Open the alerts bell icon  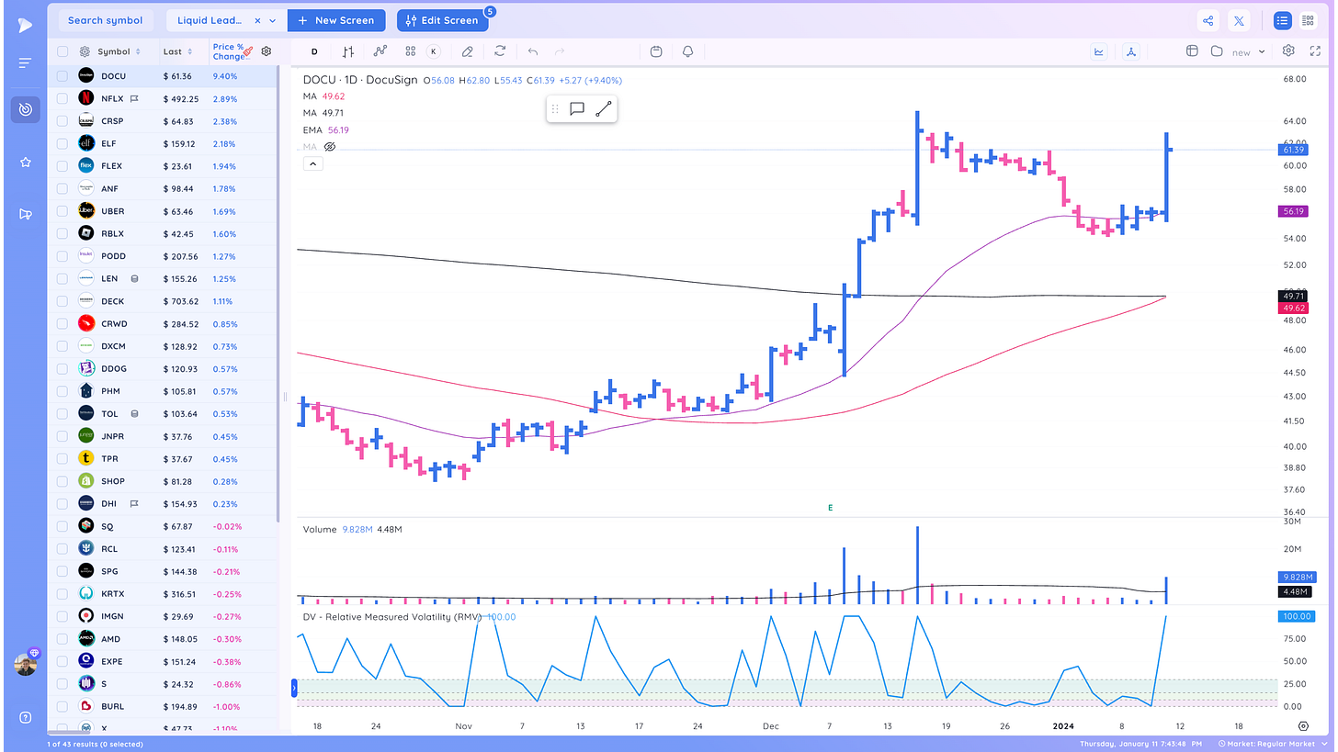687,51
